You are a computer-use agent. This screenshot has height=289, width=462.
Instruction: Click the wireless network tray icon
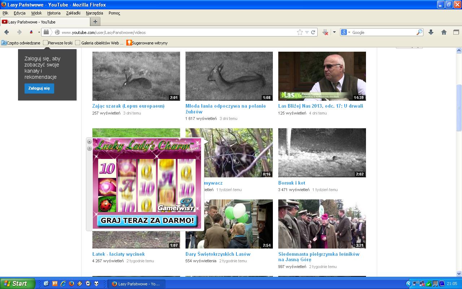click(x=415, y=284)
